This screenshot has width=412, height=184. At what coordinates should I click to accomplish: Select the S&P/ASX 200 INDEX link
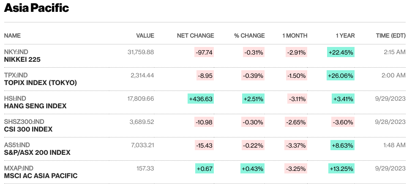point(37,153)
